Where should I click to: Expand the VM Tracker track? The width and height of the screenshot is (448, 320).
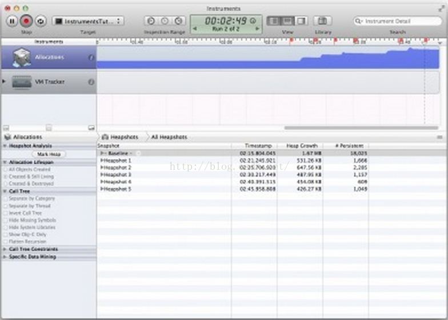4,81
